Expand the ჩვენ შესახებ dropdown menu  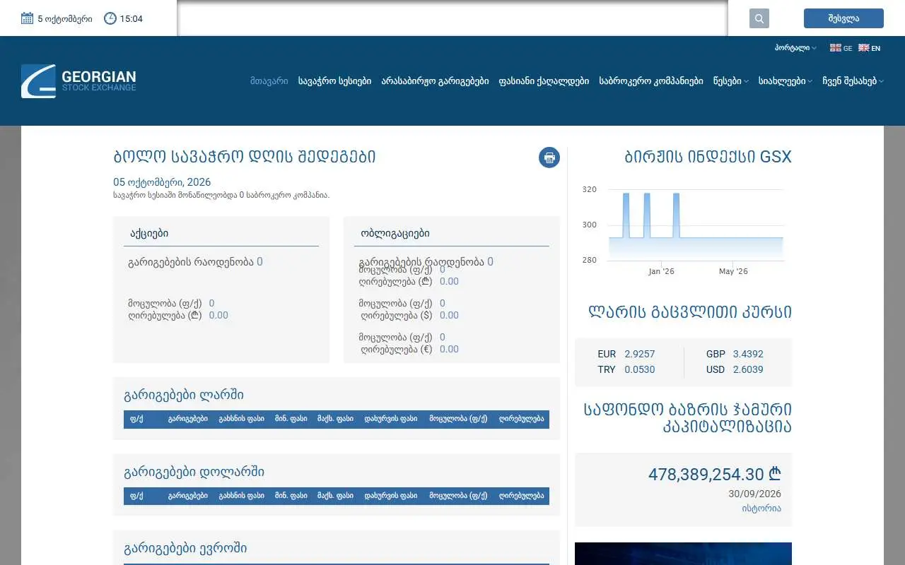coord(853,81)
